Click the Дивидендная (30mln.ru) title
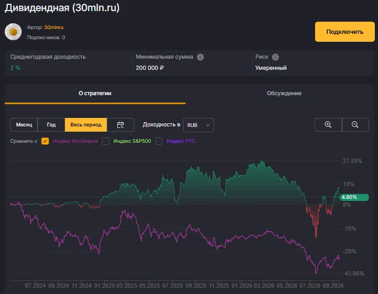 coord(62,8)
